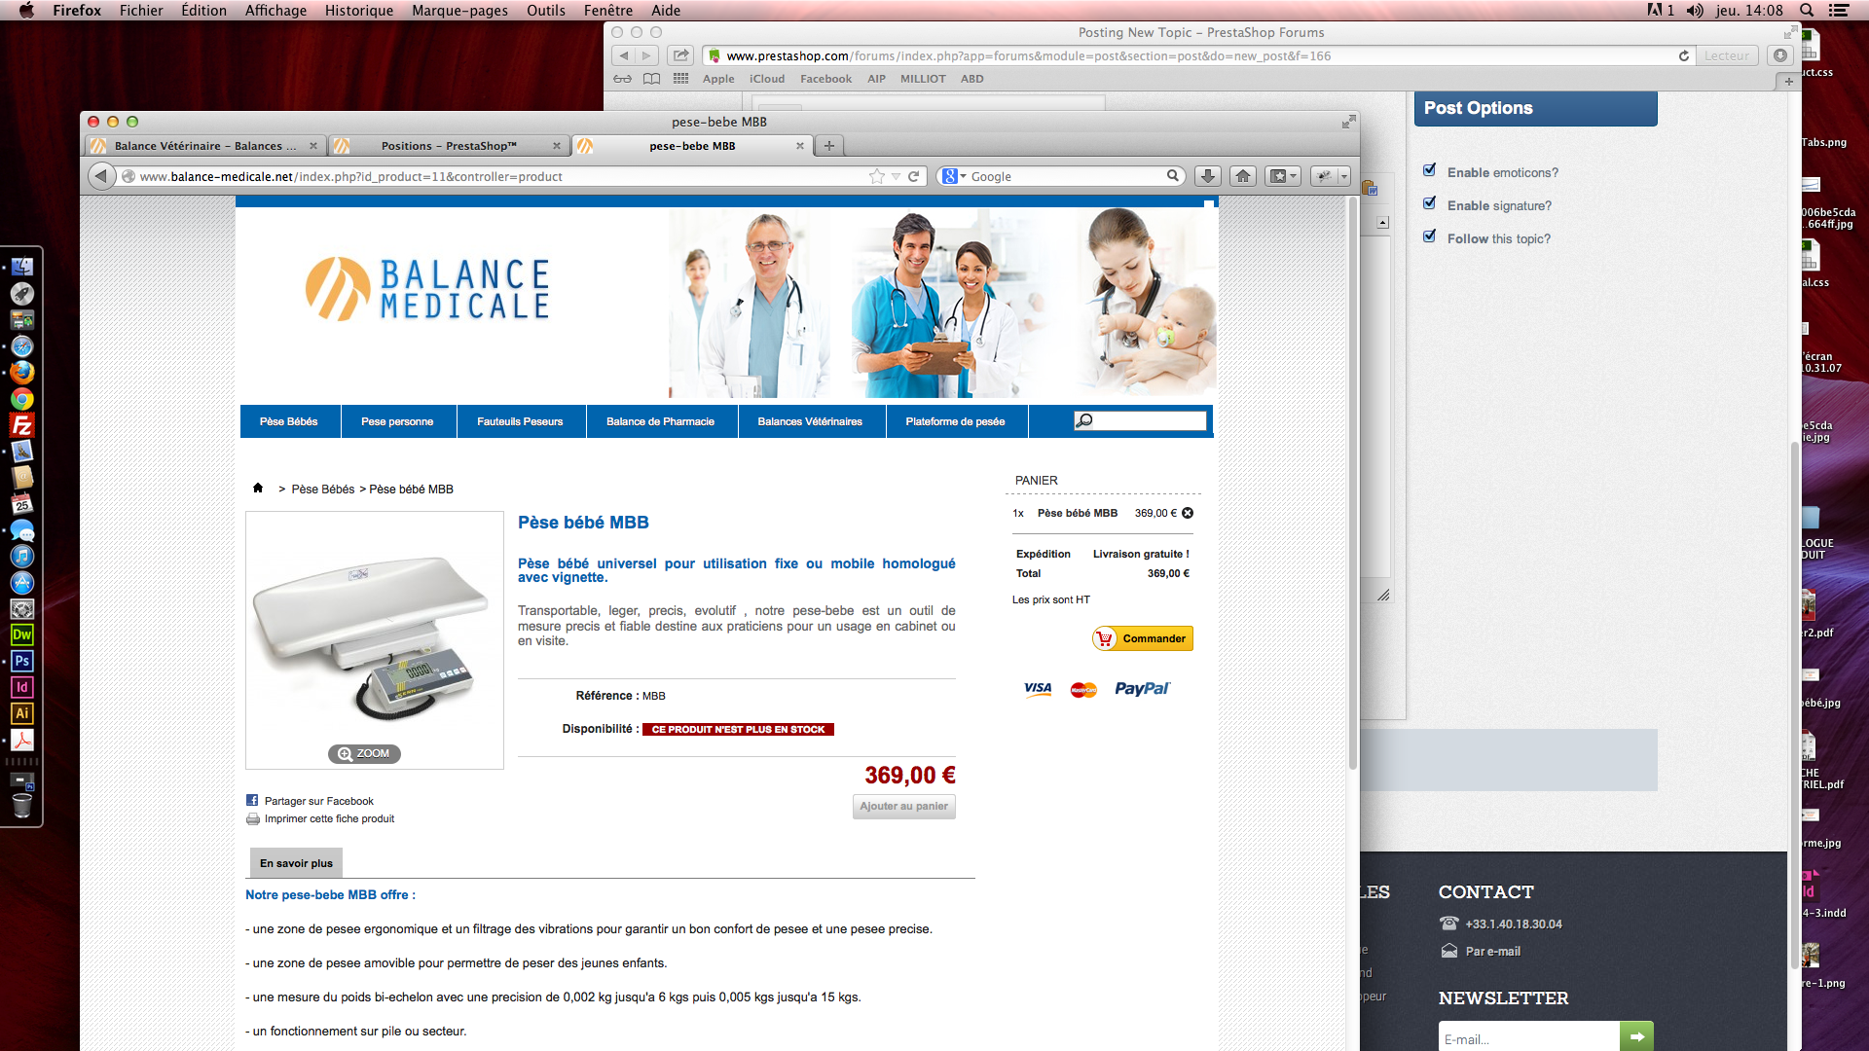Open the Marque-pages menu
The image size is (1869, 1051).
pyautogui.click(x=459, y=10)
